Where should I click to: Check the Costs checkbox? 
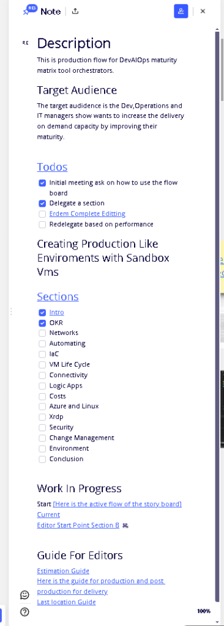[x=42, y=396]
